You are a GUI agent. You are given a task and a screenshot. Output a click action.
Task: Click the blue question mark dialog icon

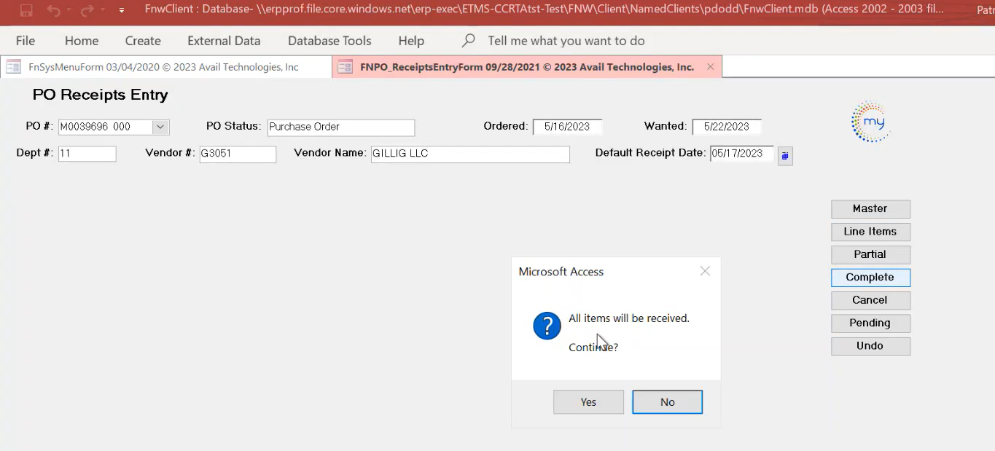pos(547,326)
